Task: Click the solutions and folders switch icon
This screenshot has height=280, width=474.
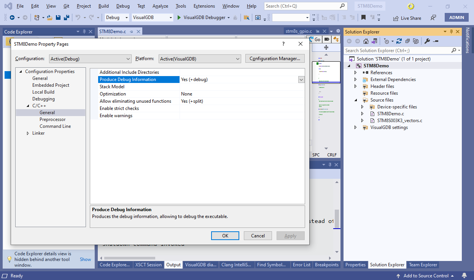Action: (x=374, y=41)
